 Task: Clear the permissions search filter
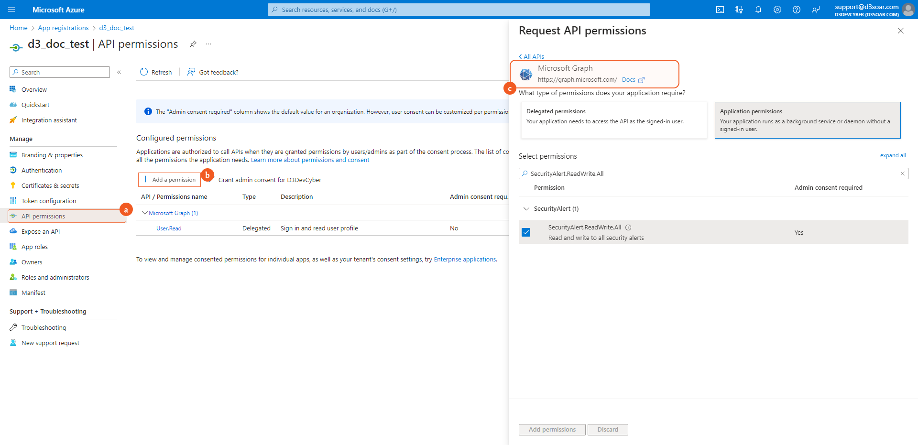[902, 174]
